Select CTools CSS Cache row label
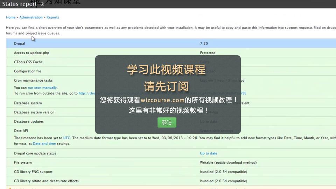Screen dimensions: 336x189 (x=28, y=62)
